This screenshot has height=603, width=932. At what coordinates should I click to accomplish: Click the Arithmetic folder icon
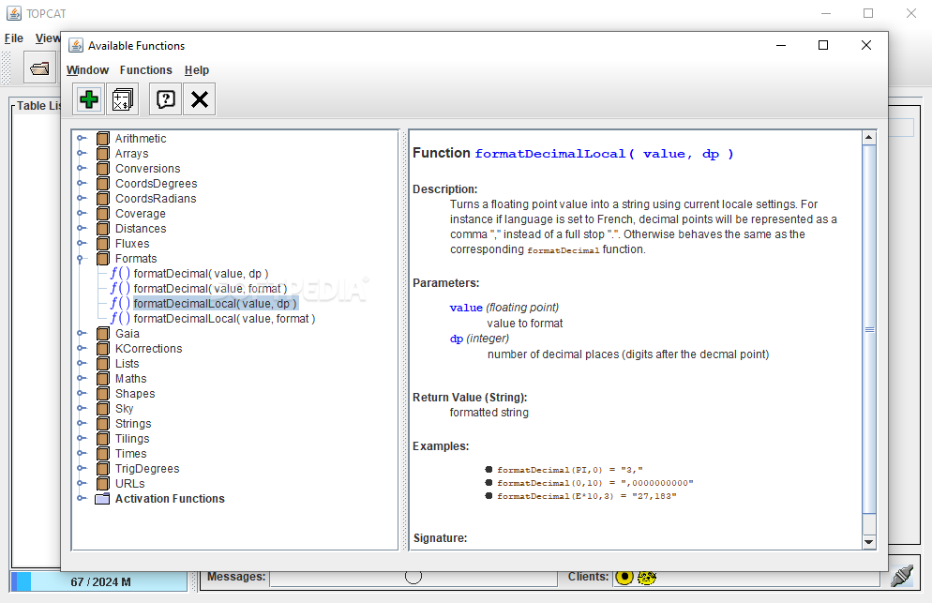point(103,139)
